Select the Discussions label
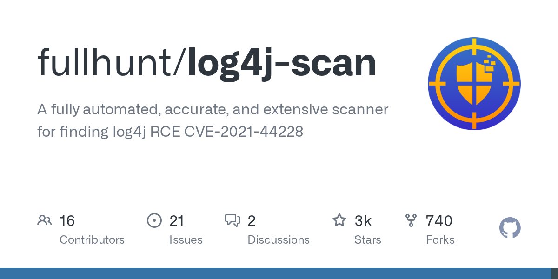The width and height of the screenshot is (558, 279). 279,240
